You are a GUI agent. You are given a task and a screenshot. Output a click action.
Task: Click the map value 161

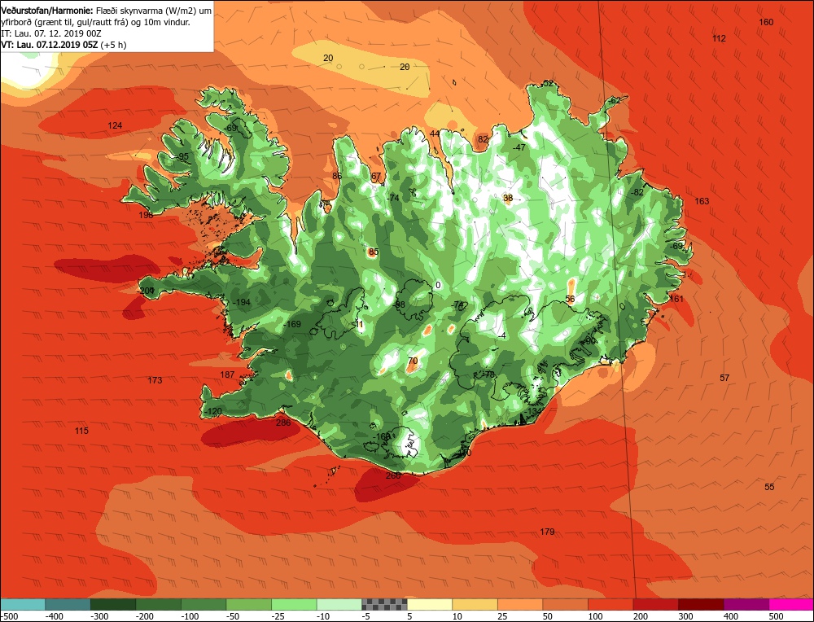click(x=676, y=299)
